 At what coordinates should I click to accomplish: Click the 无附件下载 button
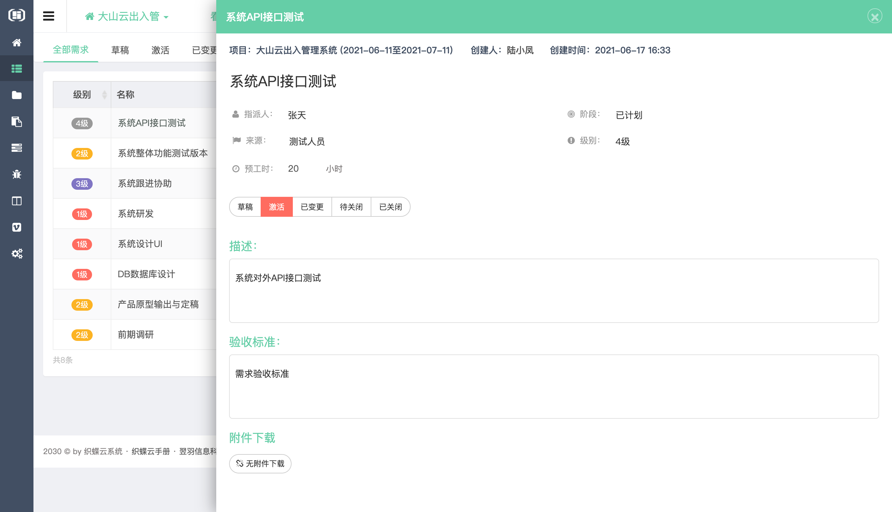[260, 463]
